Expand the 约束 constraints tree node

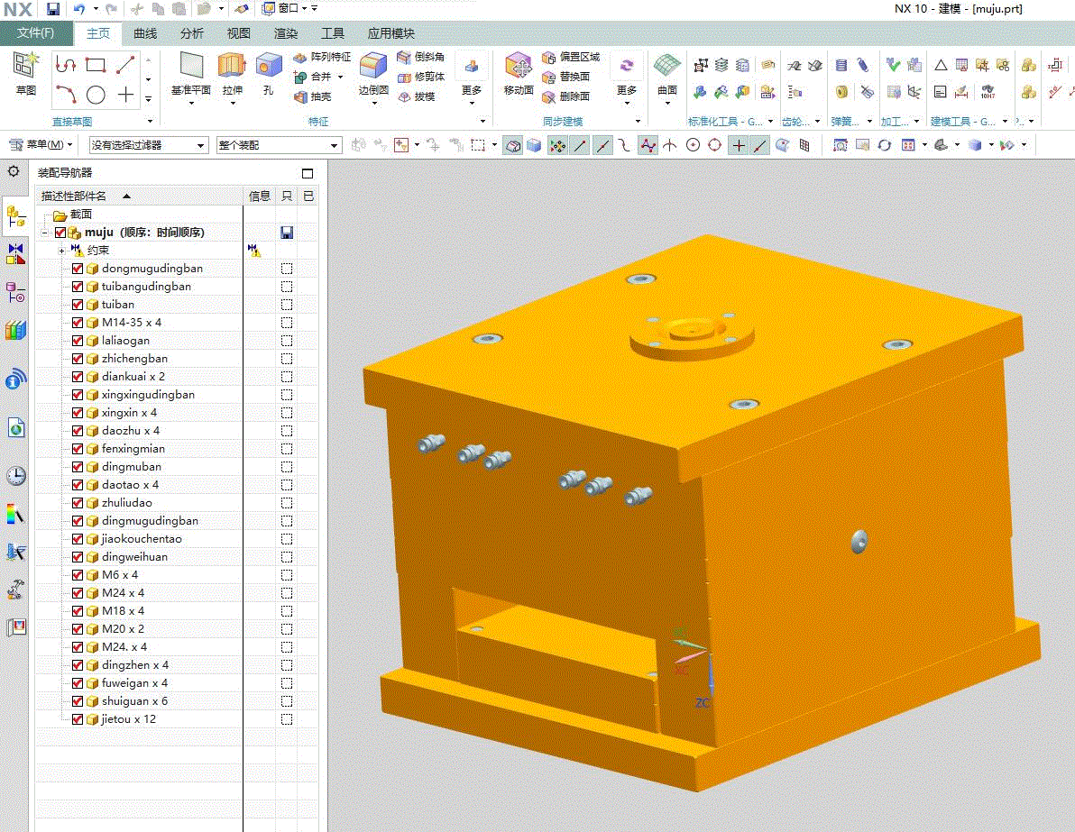click(61, 251)
